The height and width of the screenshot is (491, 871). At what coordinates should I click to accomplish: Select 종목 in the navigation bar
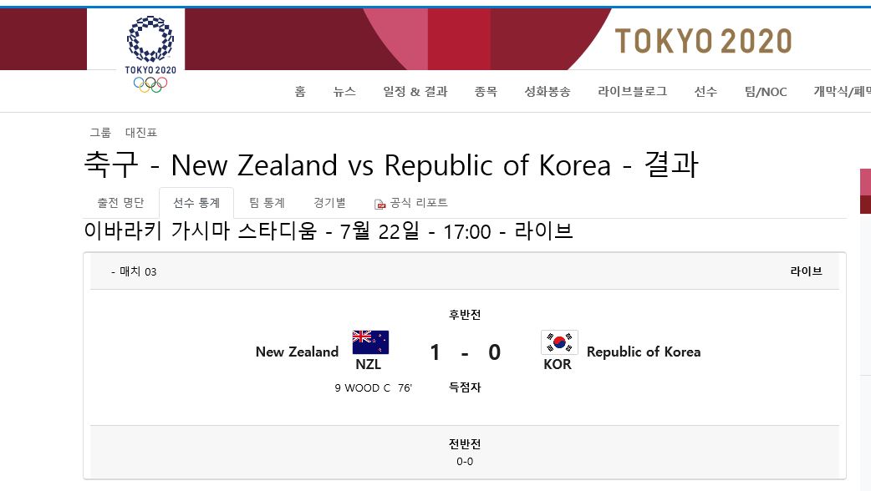486,92
